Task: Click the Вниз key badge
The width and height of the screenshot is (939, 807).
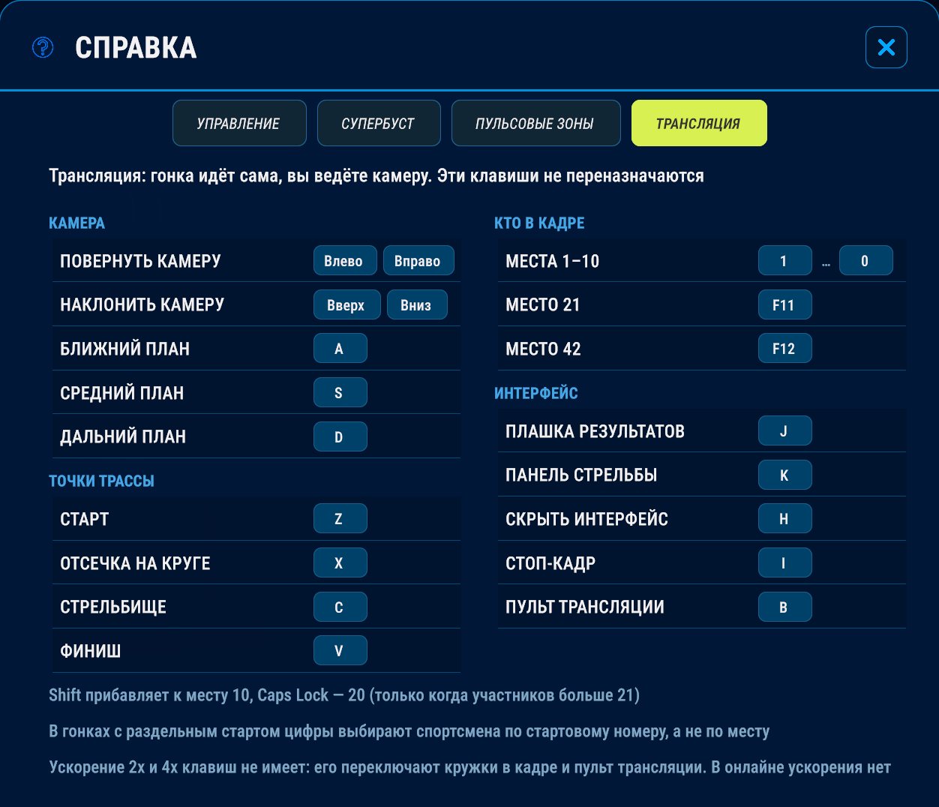Action: 417,305
